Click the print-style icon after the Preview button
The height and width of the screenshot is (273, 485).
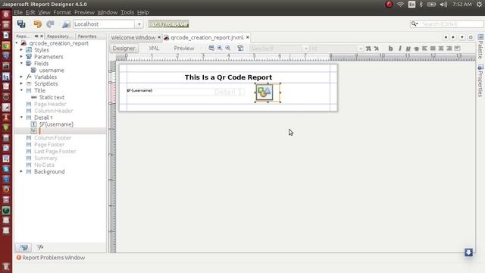[211, 49]
